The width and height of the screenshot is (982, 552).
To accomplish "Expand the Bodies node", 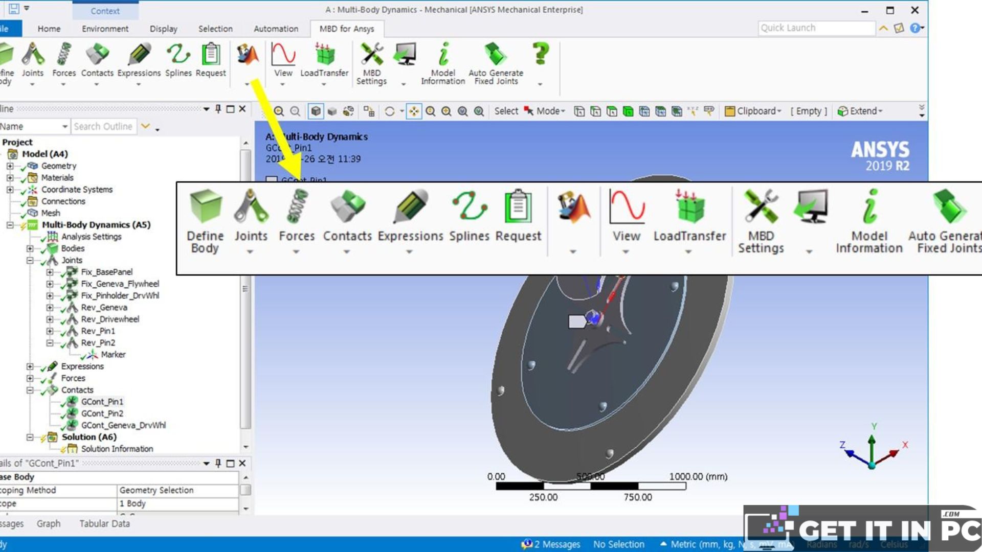I will (x=30, y=248).
